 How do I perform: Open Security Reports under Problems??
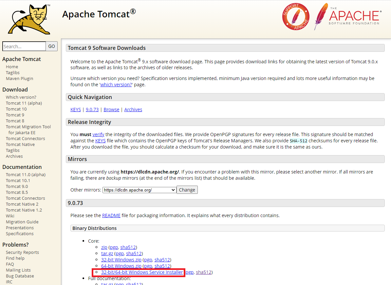23,252
